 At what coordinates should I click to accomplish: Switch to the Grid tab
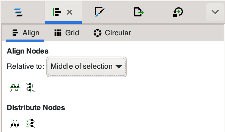pos(66,33)
